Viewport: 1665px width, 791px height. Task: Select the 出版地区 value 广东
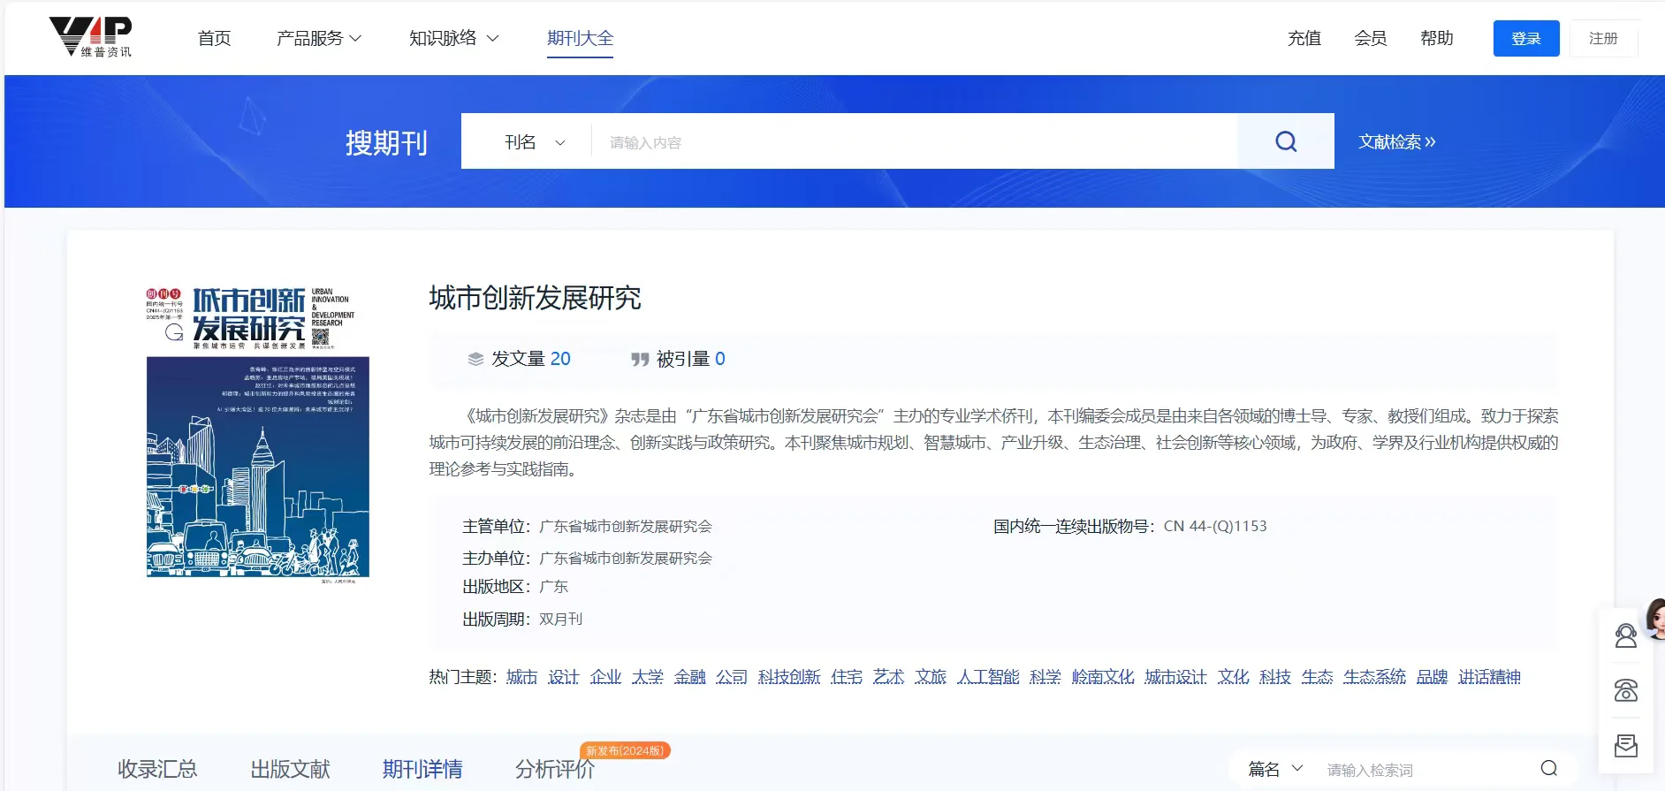pos(553,587)
